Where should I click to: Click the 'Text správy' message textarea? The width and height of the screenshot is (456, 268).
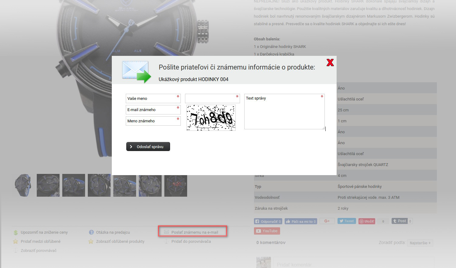pyautogui.click(x=284, y=112)
